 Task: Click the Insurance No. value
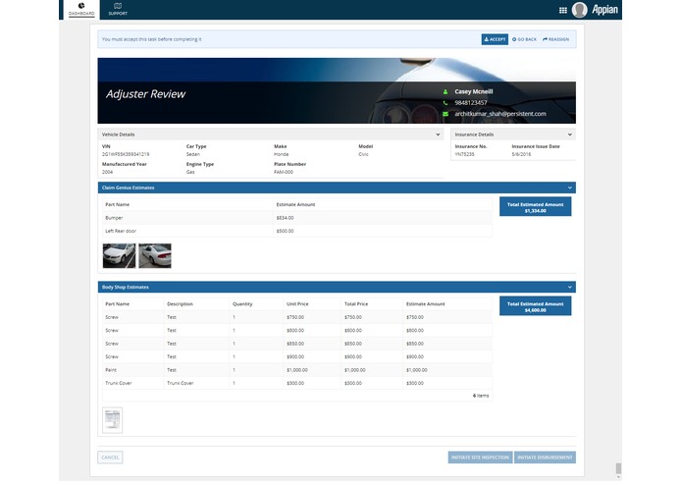(x=464, y=154)
